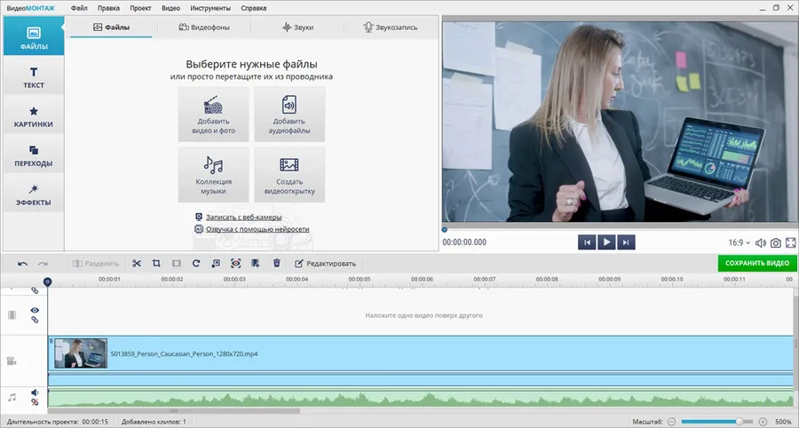This screenshot has width=799, height=428.
Task: Open fullscreen preview mode
Action: pos(791,243)
